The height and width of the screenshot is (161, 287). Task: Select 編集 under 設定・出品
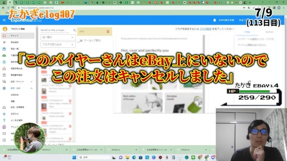pos(13,101)
